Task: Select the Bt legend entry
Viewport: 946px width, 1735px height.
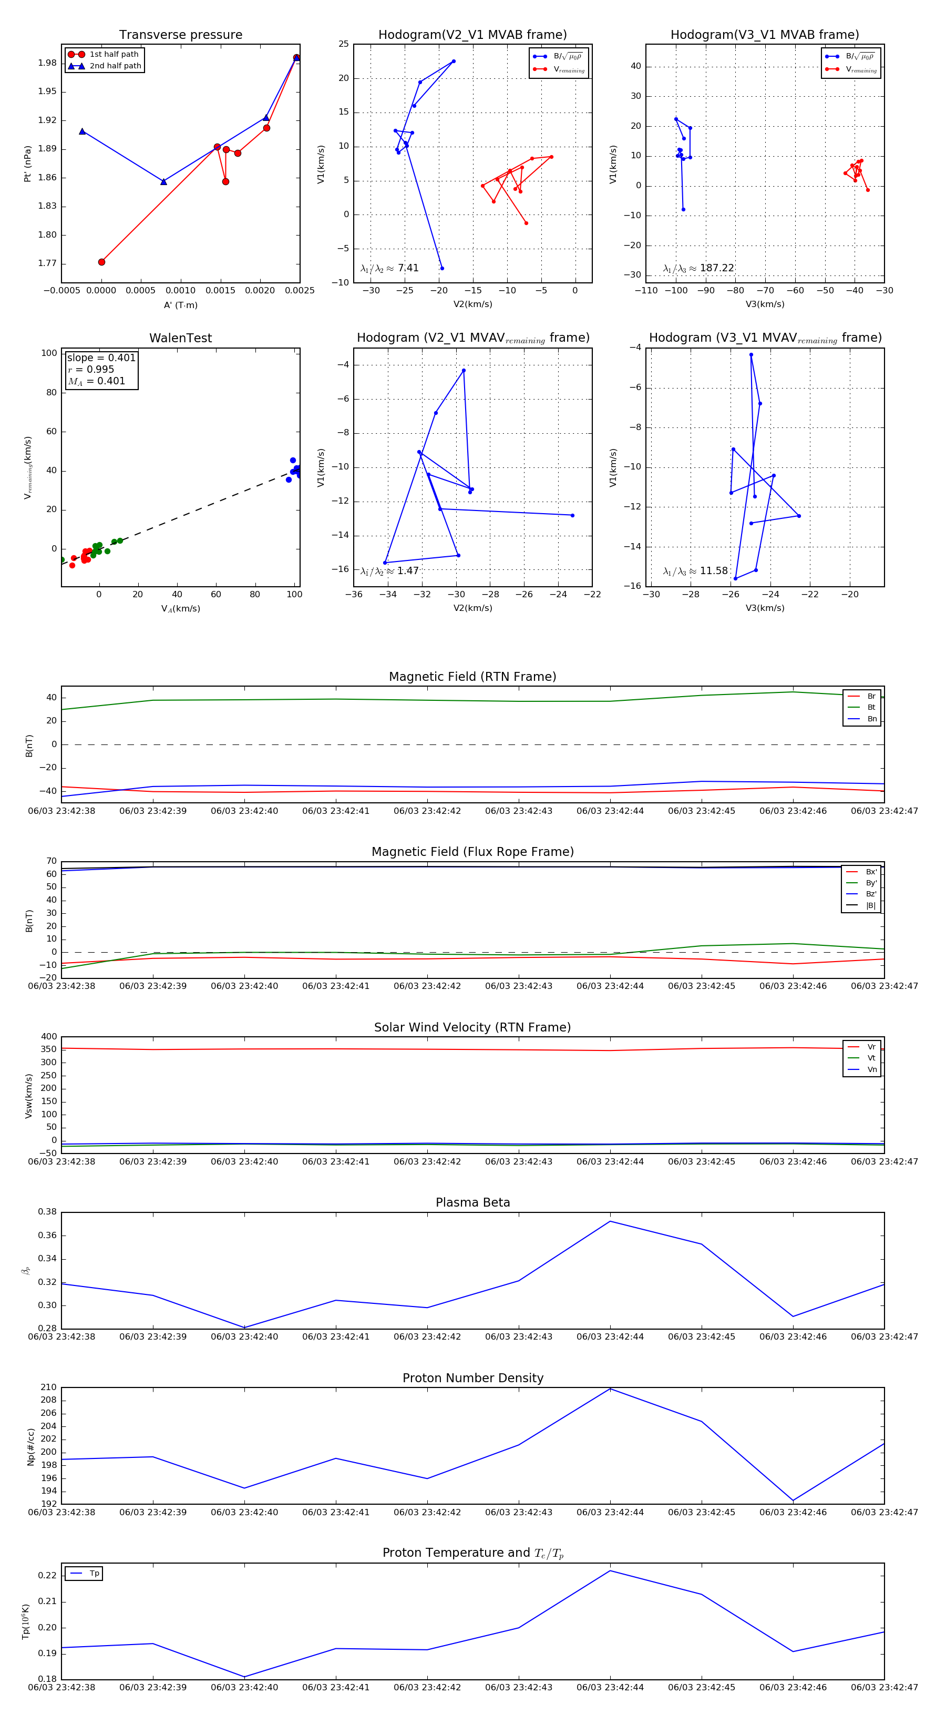Action: coord(862,707)
